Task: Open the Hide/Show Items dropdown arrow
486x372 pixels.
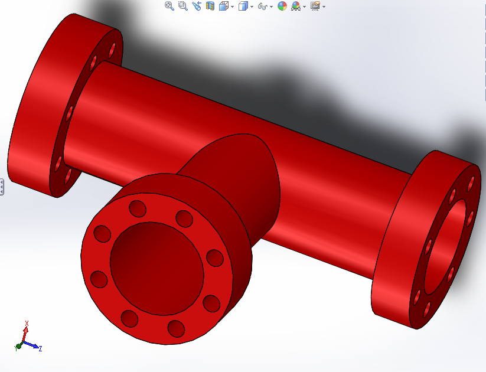Action: pyautogui.click(x=271, y=6)
